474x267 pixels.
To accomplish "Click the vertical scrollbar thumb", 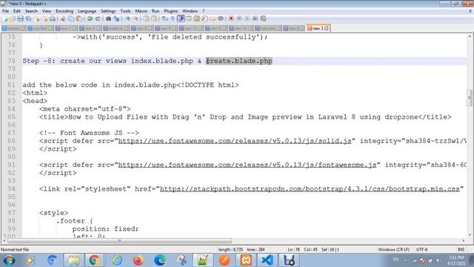I will (470, 97).
